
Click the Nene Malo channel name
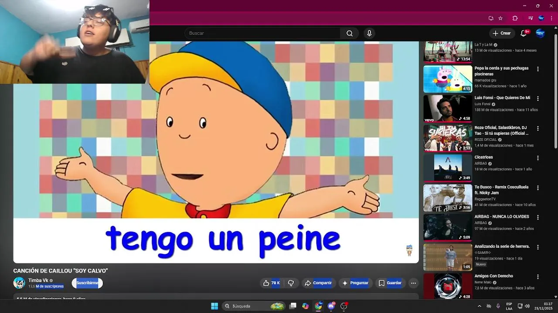click(483, 282)
